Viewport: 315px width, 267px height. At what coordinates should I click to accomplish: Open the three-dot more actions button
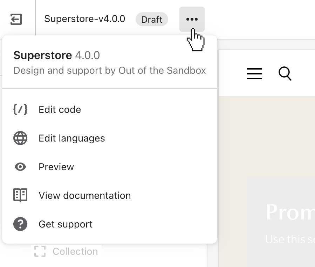(192, 19)
